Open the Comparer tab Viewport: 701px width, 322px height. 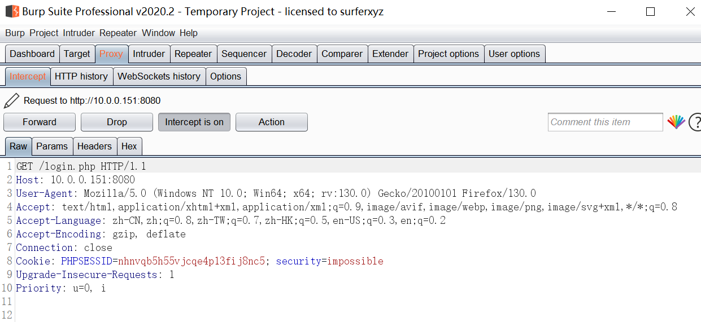(x=342, y=54)
